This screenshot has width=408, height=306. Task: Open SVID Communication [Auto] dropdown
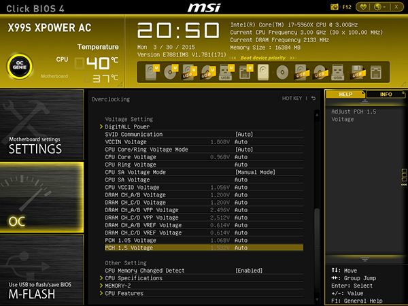click(x=244, y=134)
